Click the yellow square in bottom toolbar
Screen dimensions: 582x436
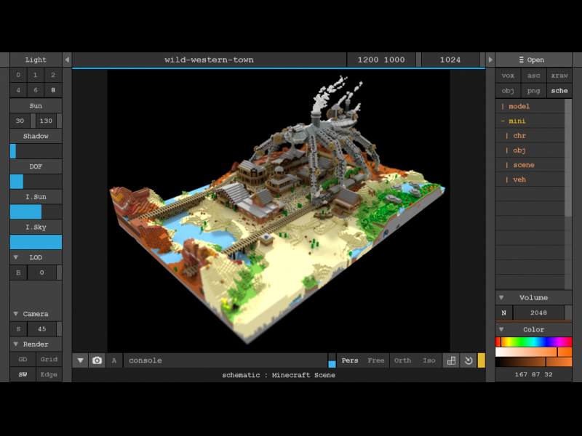[x=481, y=360]
